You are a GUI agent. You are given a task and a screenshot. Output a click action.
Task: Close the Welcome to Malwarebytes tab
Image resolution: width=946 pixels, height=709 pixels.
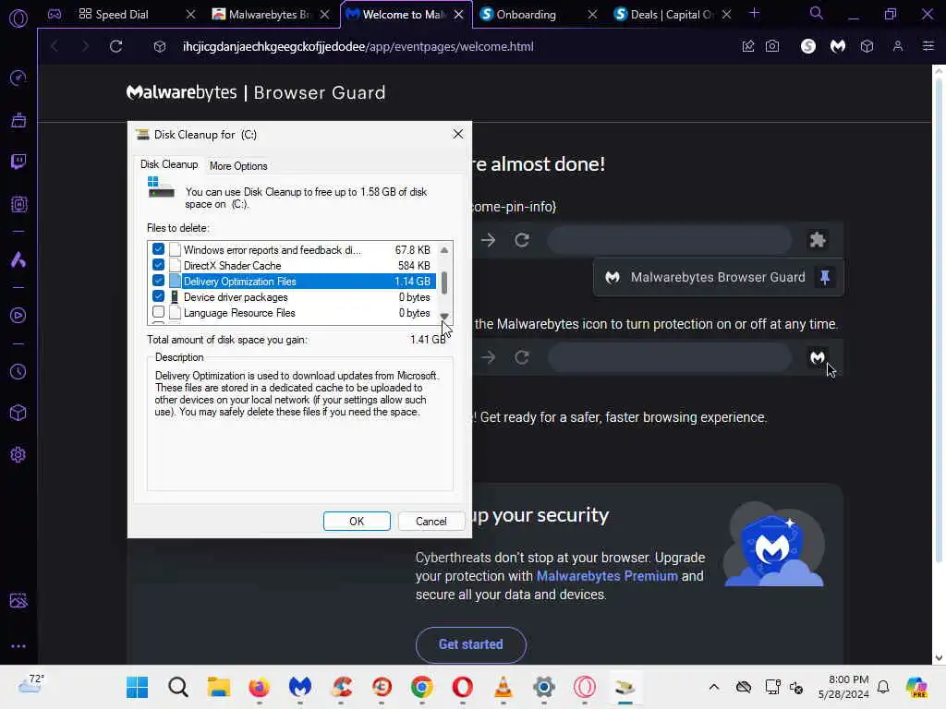click(458, 15)
